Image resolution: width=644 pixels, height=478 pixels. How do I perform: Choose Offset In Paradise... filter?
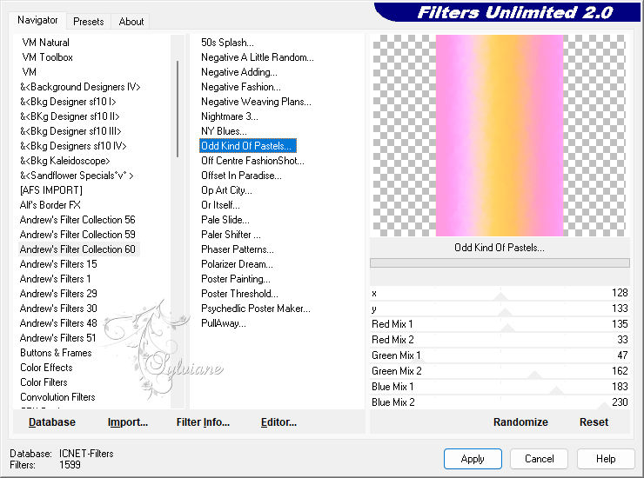click(x=241, y=176)
